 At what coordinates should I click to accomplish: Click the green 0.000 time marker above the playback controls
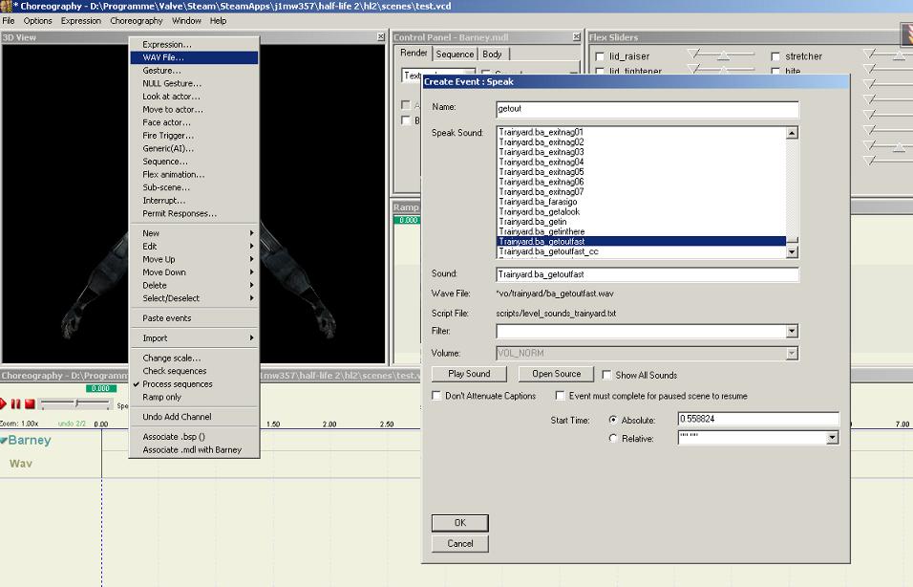[100, 388]
